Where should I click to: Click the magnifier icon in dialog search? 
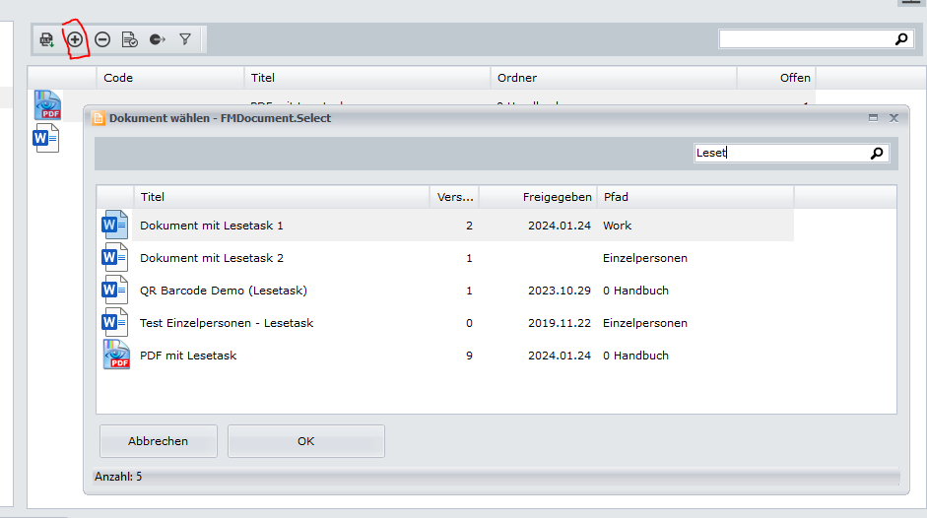point(877,154)
